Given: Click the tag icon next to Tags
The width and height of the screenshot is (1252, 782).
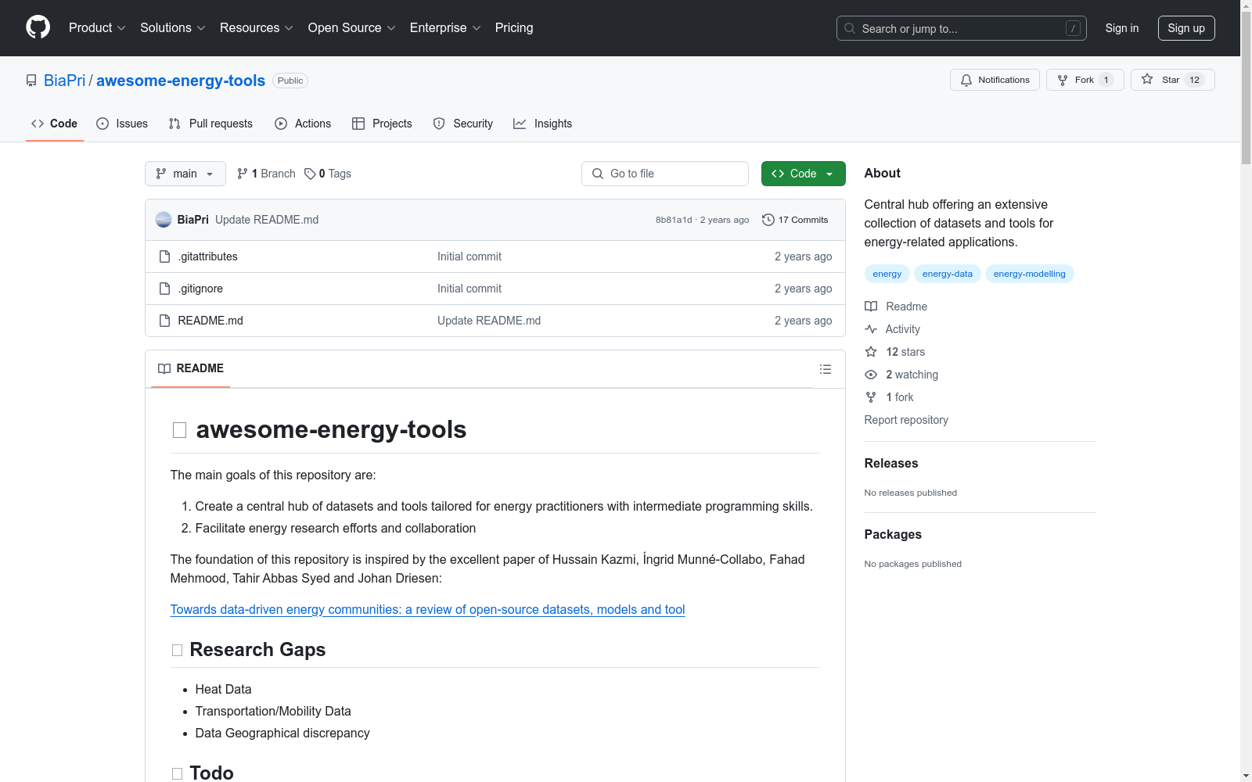Looking at the screenshot, I should [x=310, y=174].
